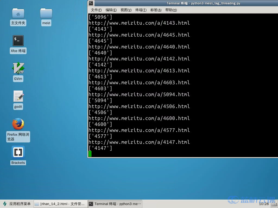Click the URL line ending 4142.html
Screen dimensions: 278x208
[x=139, y=58]
